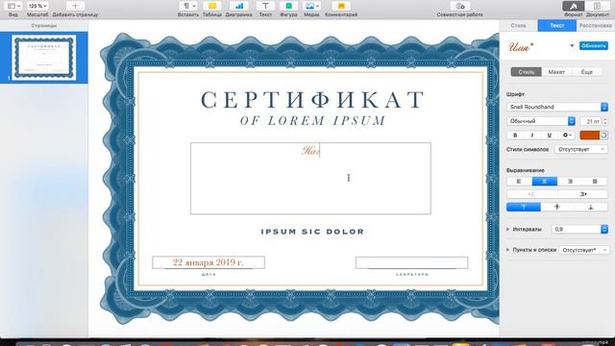Open the font style dropdown Обычный
615x346 pixels.
(541, 121)
